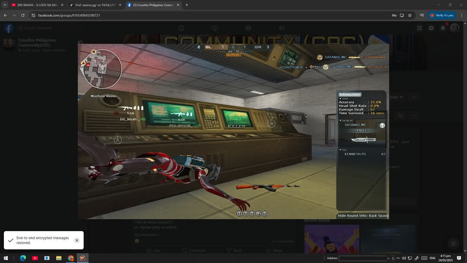
Task: Open the Facebook menu grid icon
Action: (x=419, y=28)
